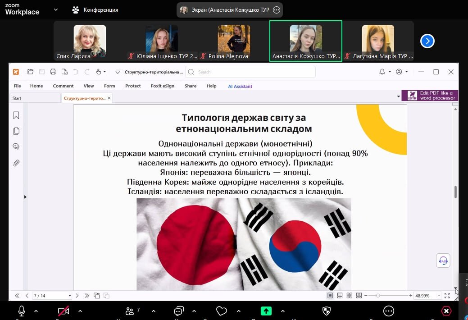This screenshot has height=320, width=468.
Task: Click the AI Assistant button
Action: [240, 86]
